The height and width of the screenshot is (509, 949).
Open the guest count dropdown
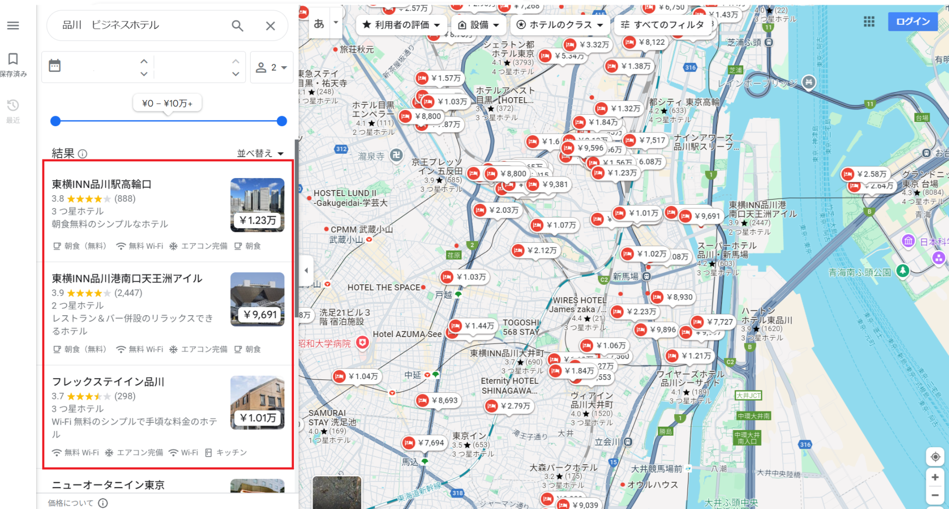coord(272,68)
